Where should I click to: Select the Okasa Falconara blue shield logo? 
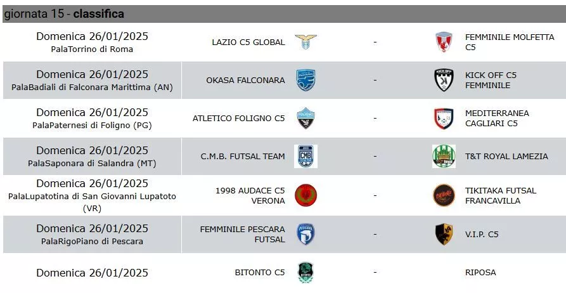[306, 80]
